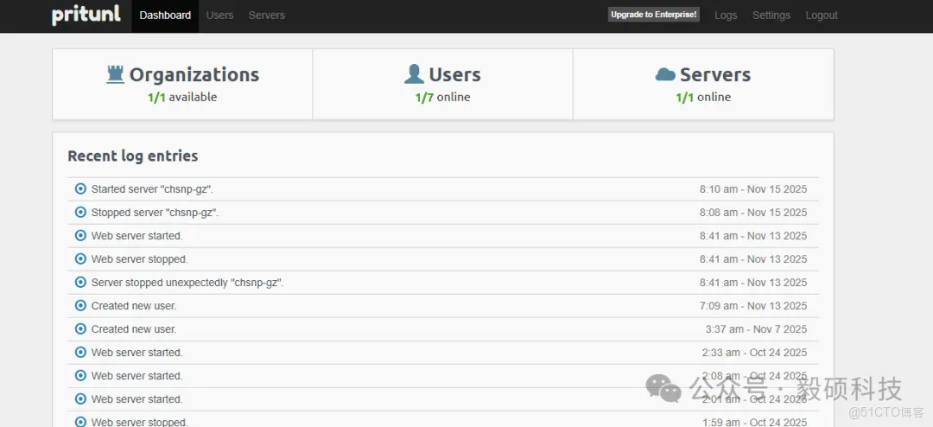Open Settings from the top bar
This screenshot has height=427, width=933.
click(x=771, y=16)
